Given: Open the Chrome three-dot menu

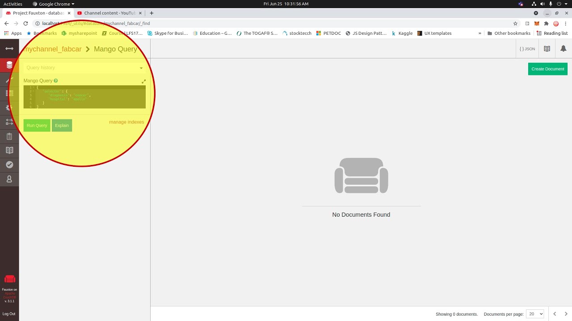Looking at the screenshot, I should [565, 24].
